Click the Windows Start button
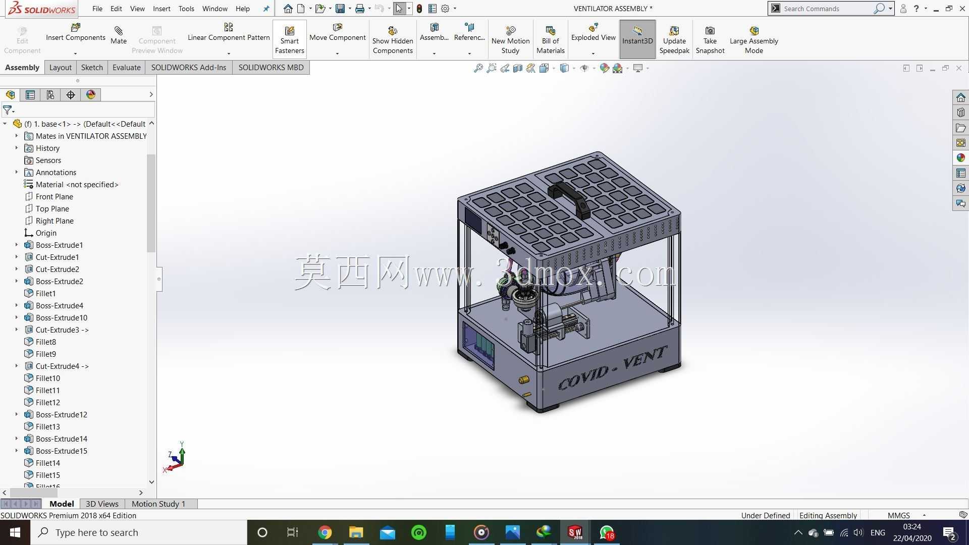The image size is (969, 545). pos(15,532)
